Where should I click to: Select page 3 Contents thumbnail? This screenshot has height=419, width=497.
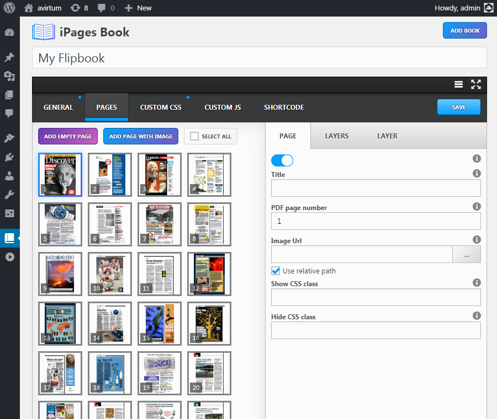[160, 175]
